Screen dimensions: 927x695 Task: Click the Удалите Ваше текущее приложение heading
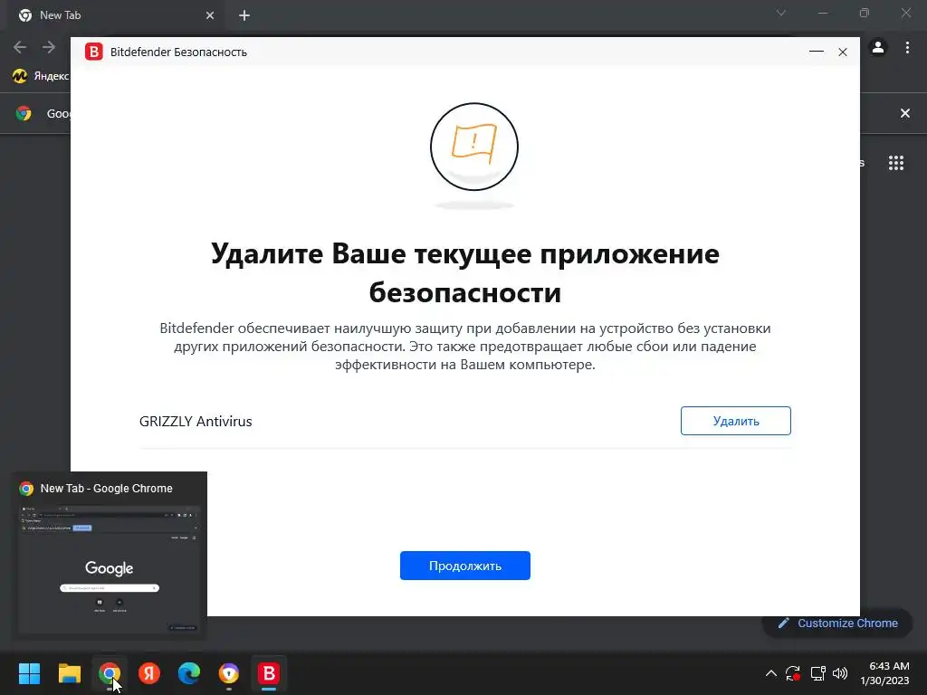point(464,272)
